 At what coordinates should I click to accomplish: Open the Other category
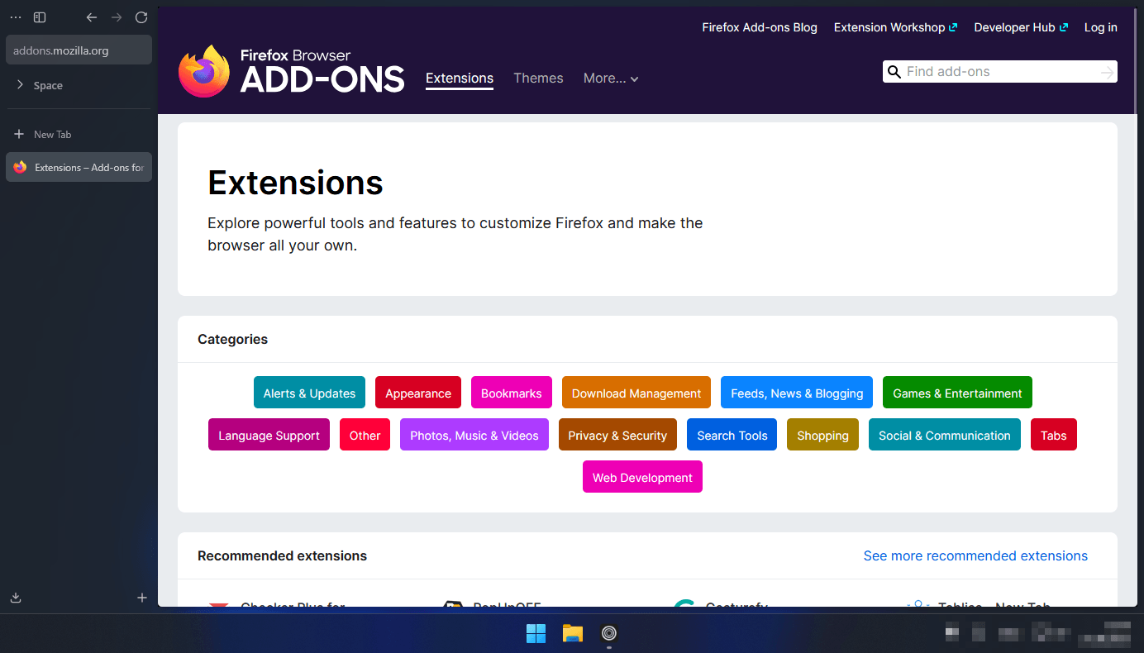(365, 436)
